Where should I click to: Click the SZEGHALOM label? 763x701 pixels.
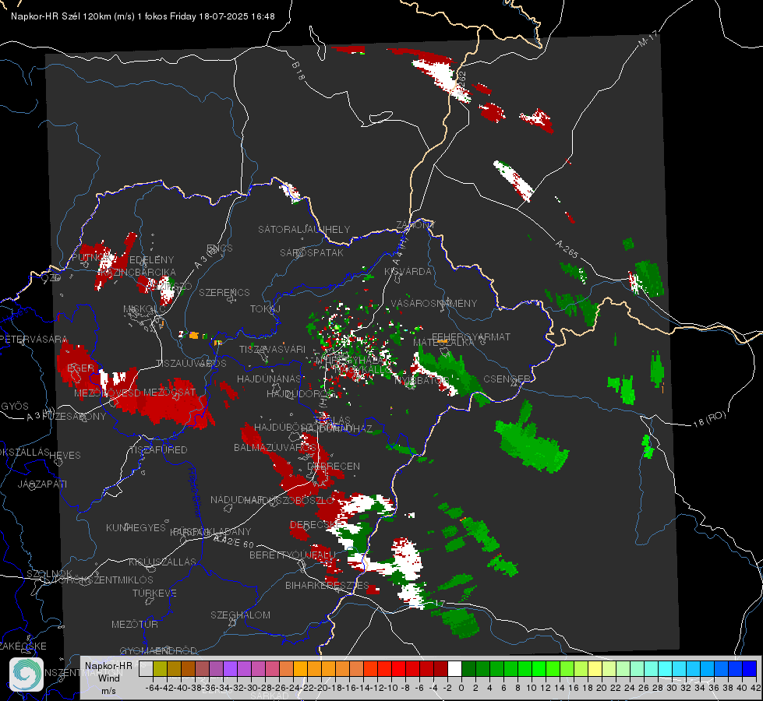click(x=240, y=615)
